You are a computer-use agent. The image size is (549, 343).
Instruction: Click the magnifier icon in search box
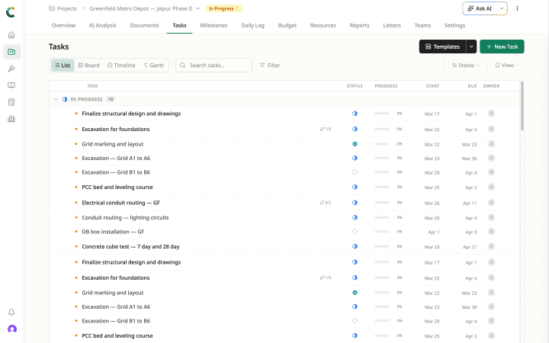pyautogui.click(x=182, y=65)
